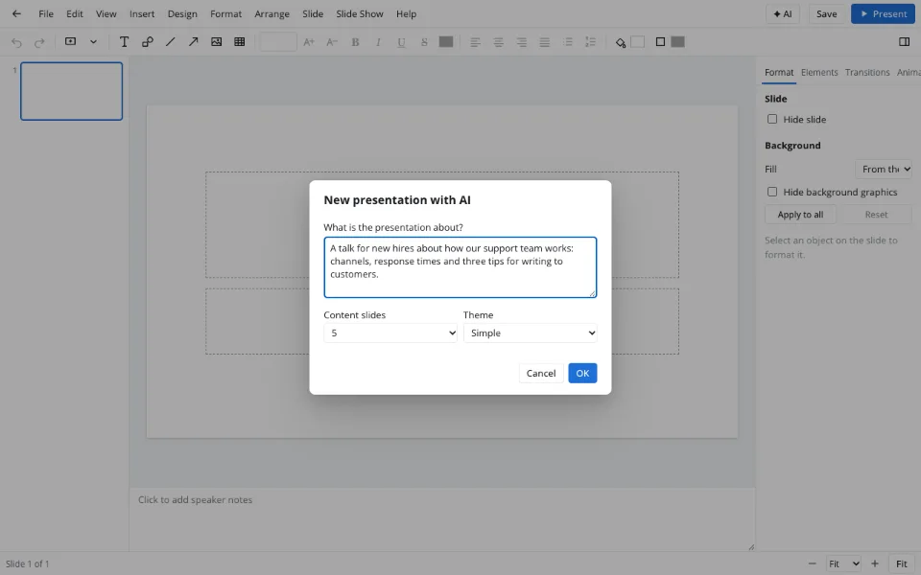921x575 pixels.
Task: Select the slide 1 thumbnail
Action: coord(72,91)
